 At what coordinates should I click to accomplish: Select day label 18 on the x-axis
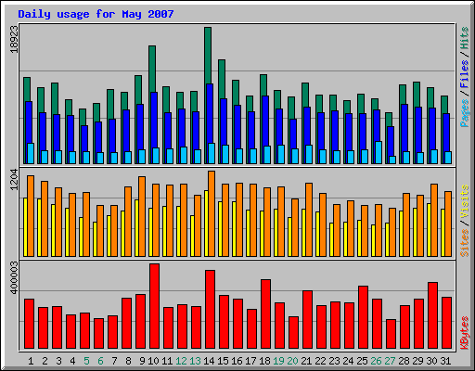[264, 361]
